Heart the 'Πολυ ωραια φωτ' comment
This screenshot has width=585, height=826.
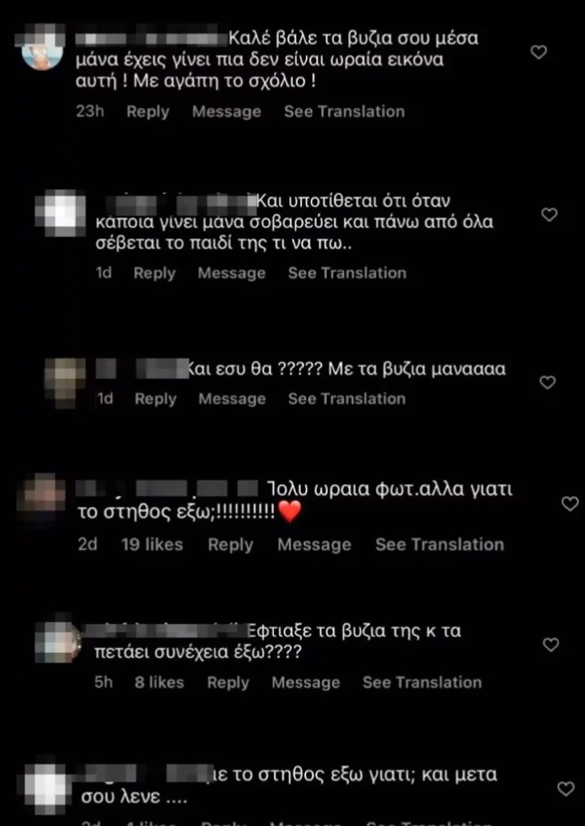(x=570, y=504)
